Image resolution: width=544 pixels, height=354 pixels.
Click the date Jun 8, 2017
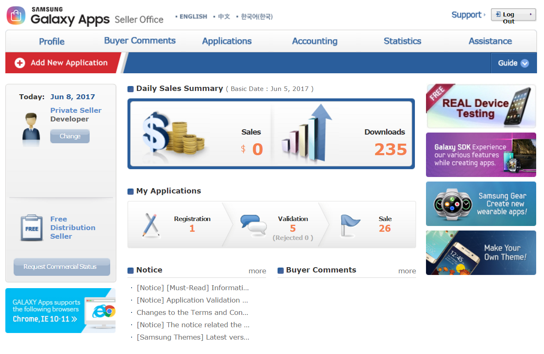tap(73, 97)
